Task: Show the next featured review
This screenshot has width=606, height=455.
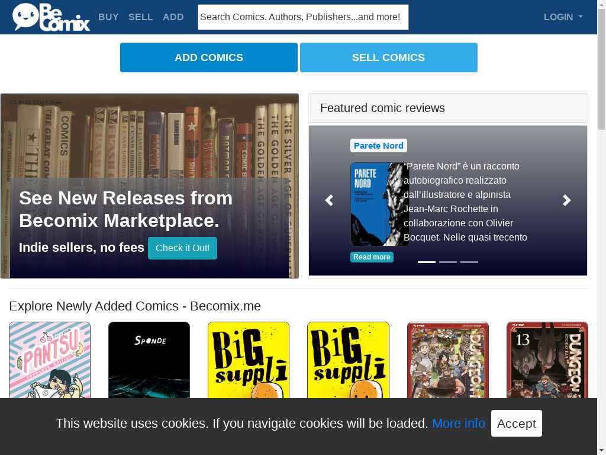Action: click(x=566, y=200)
